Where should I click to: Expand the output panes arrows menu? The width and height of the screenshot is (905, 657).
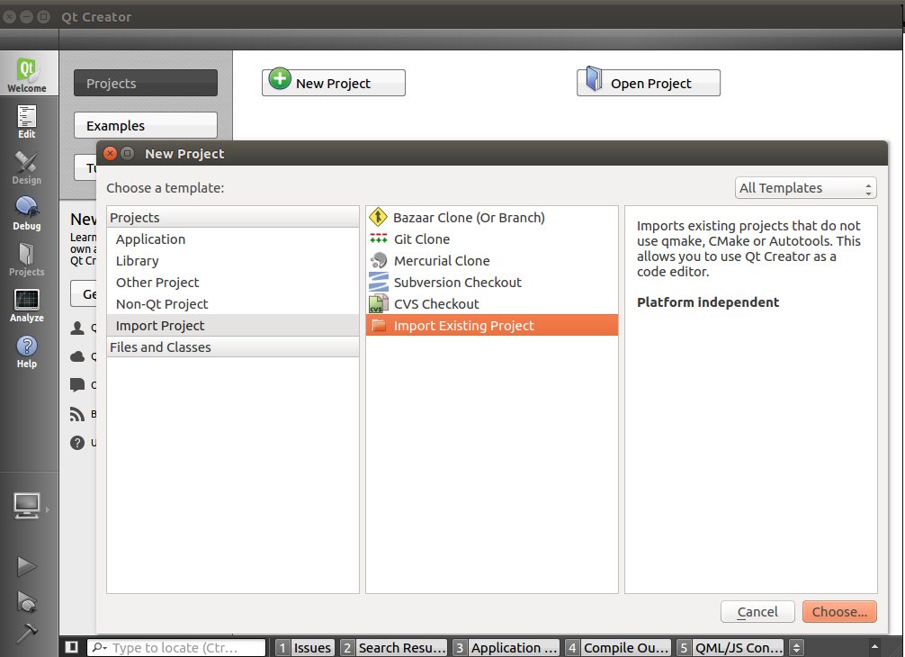(x=795, y=647)
